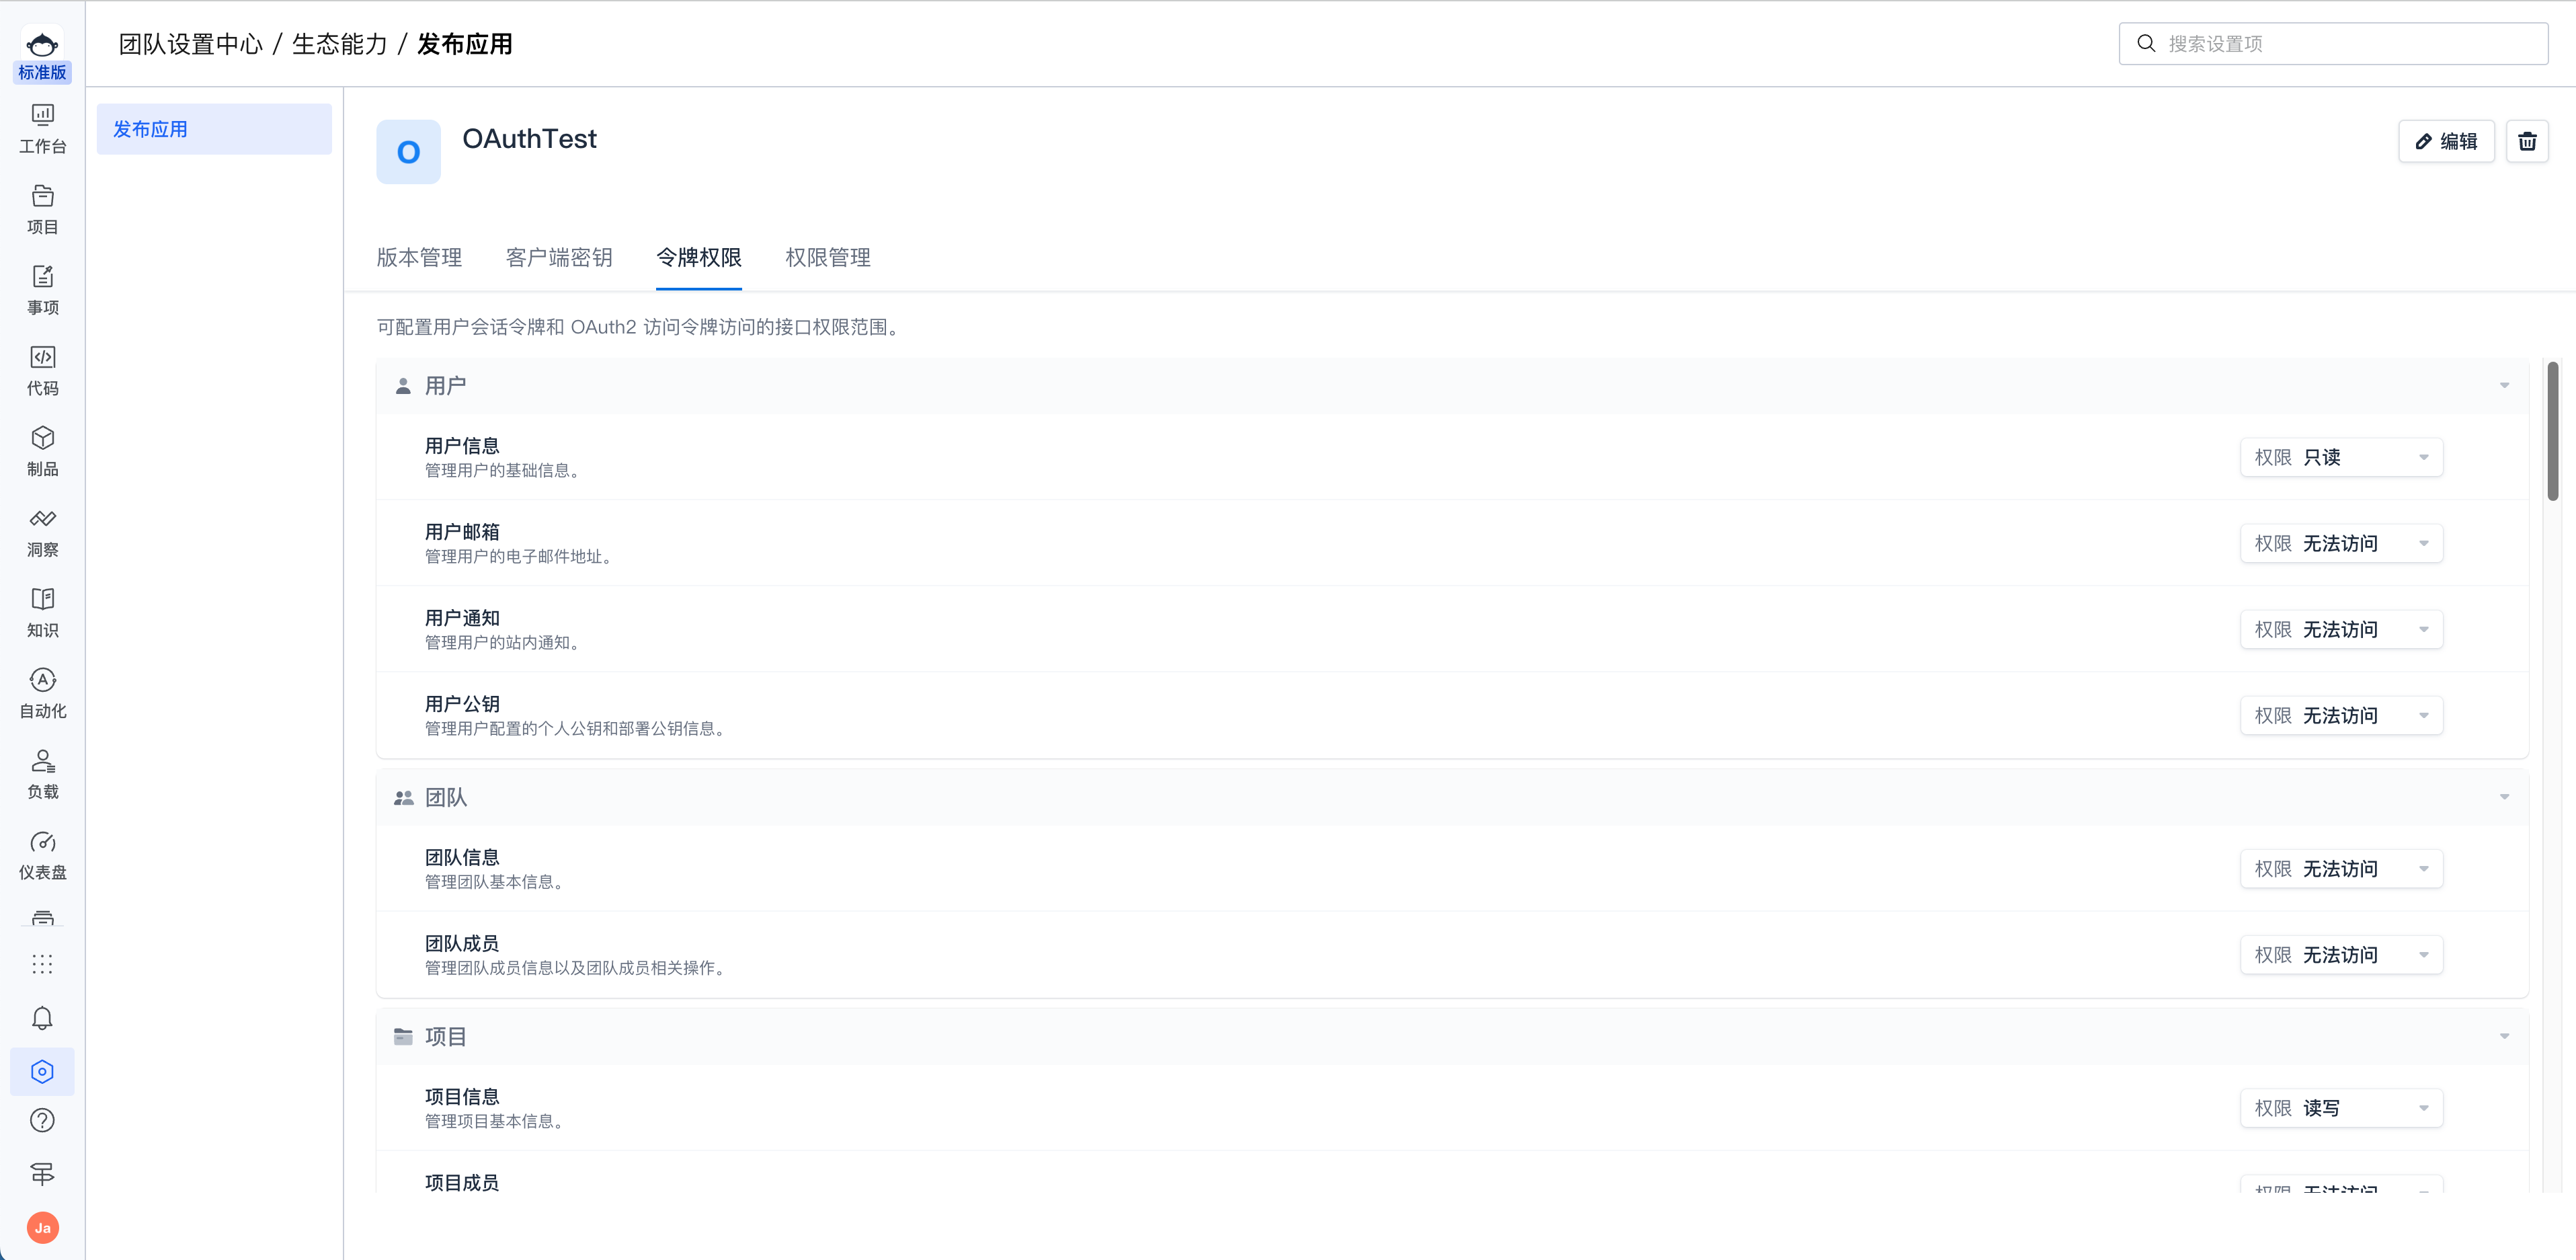Click 生态能力 breadcrumb link

339,44
